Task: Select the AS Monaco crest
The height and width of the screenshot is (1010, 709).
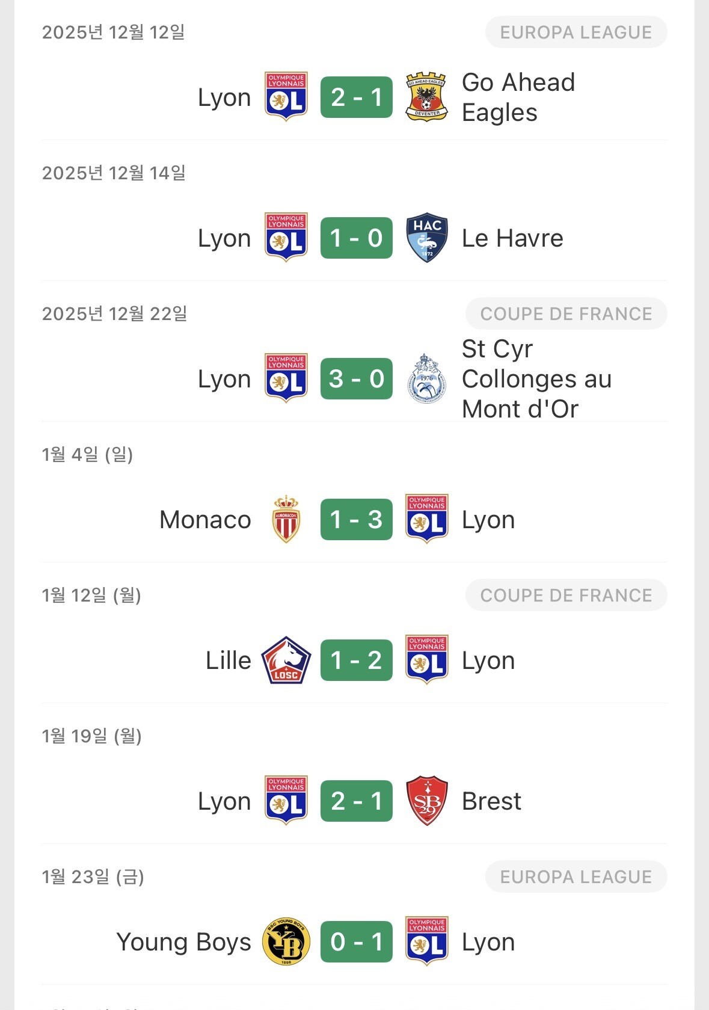Action: pyautogui.click(x=286, y=519)
